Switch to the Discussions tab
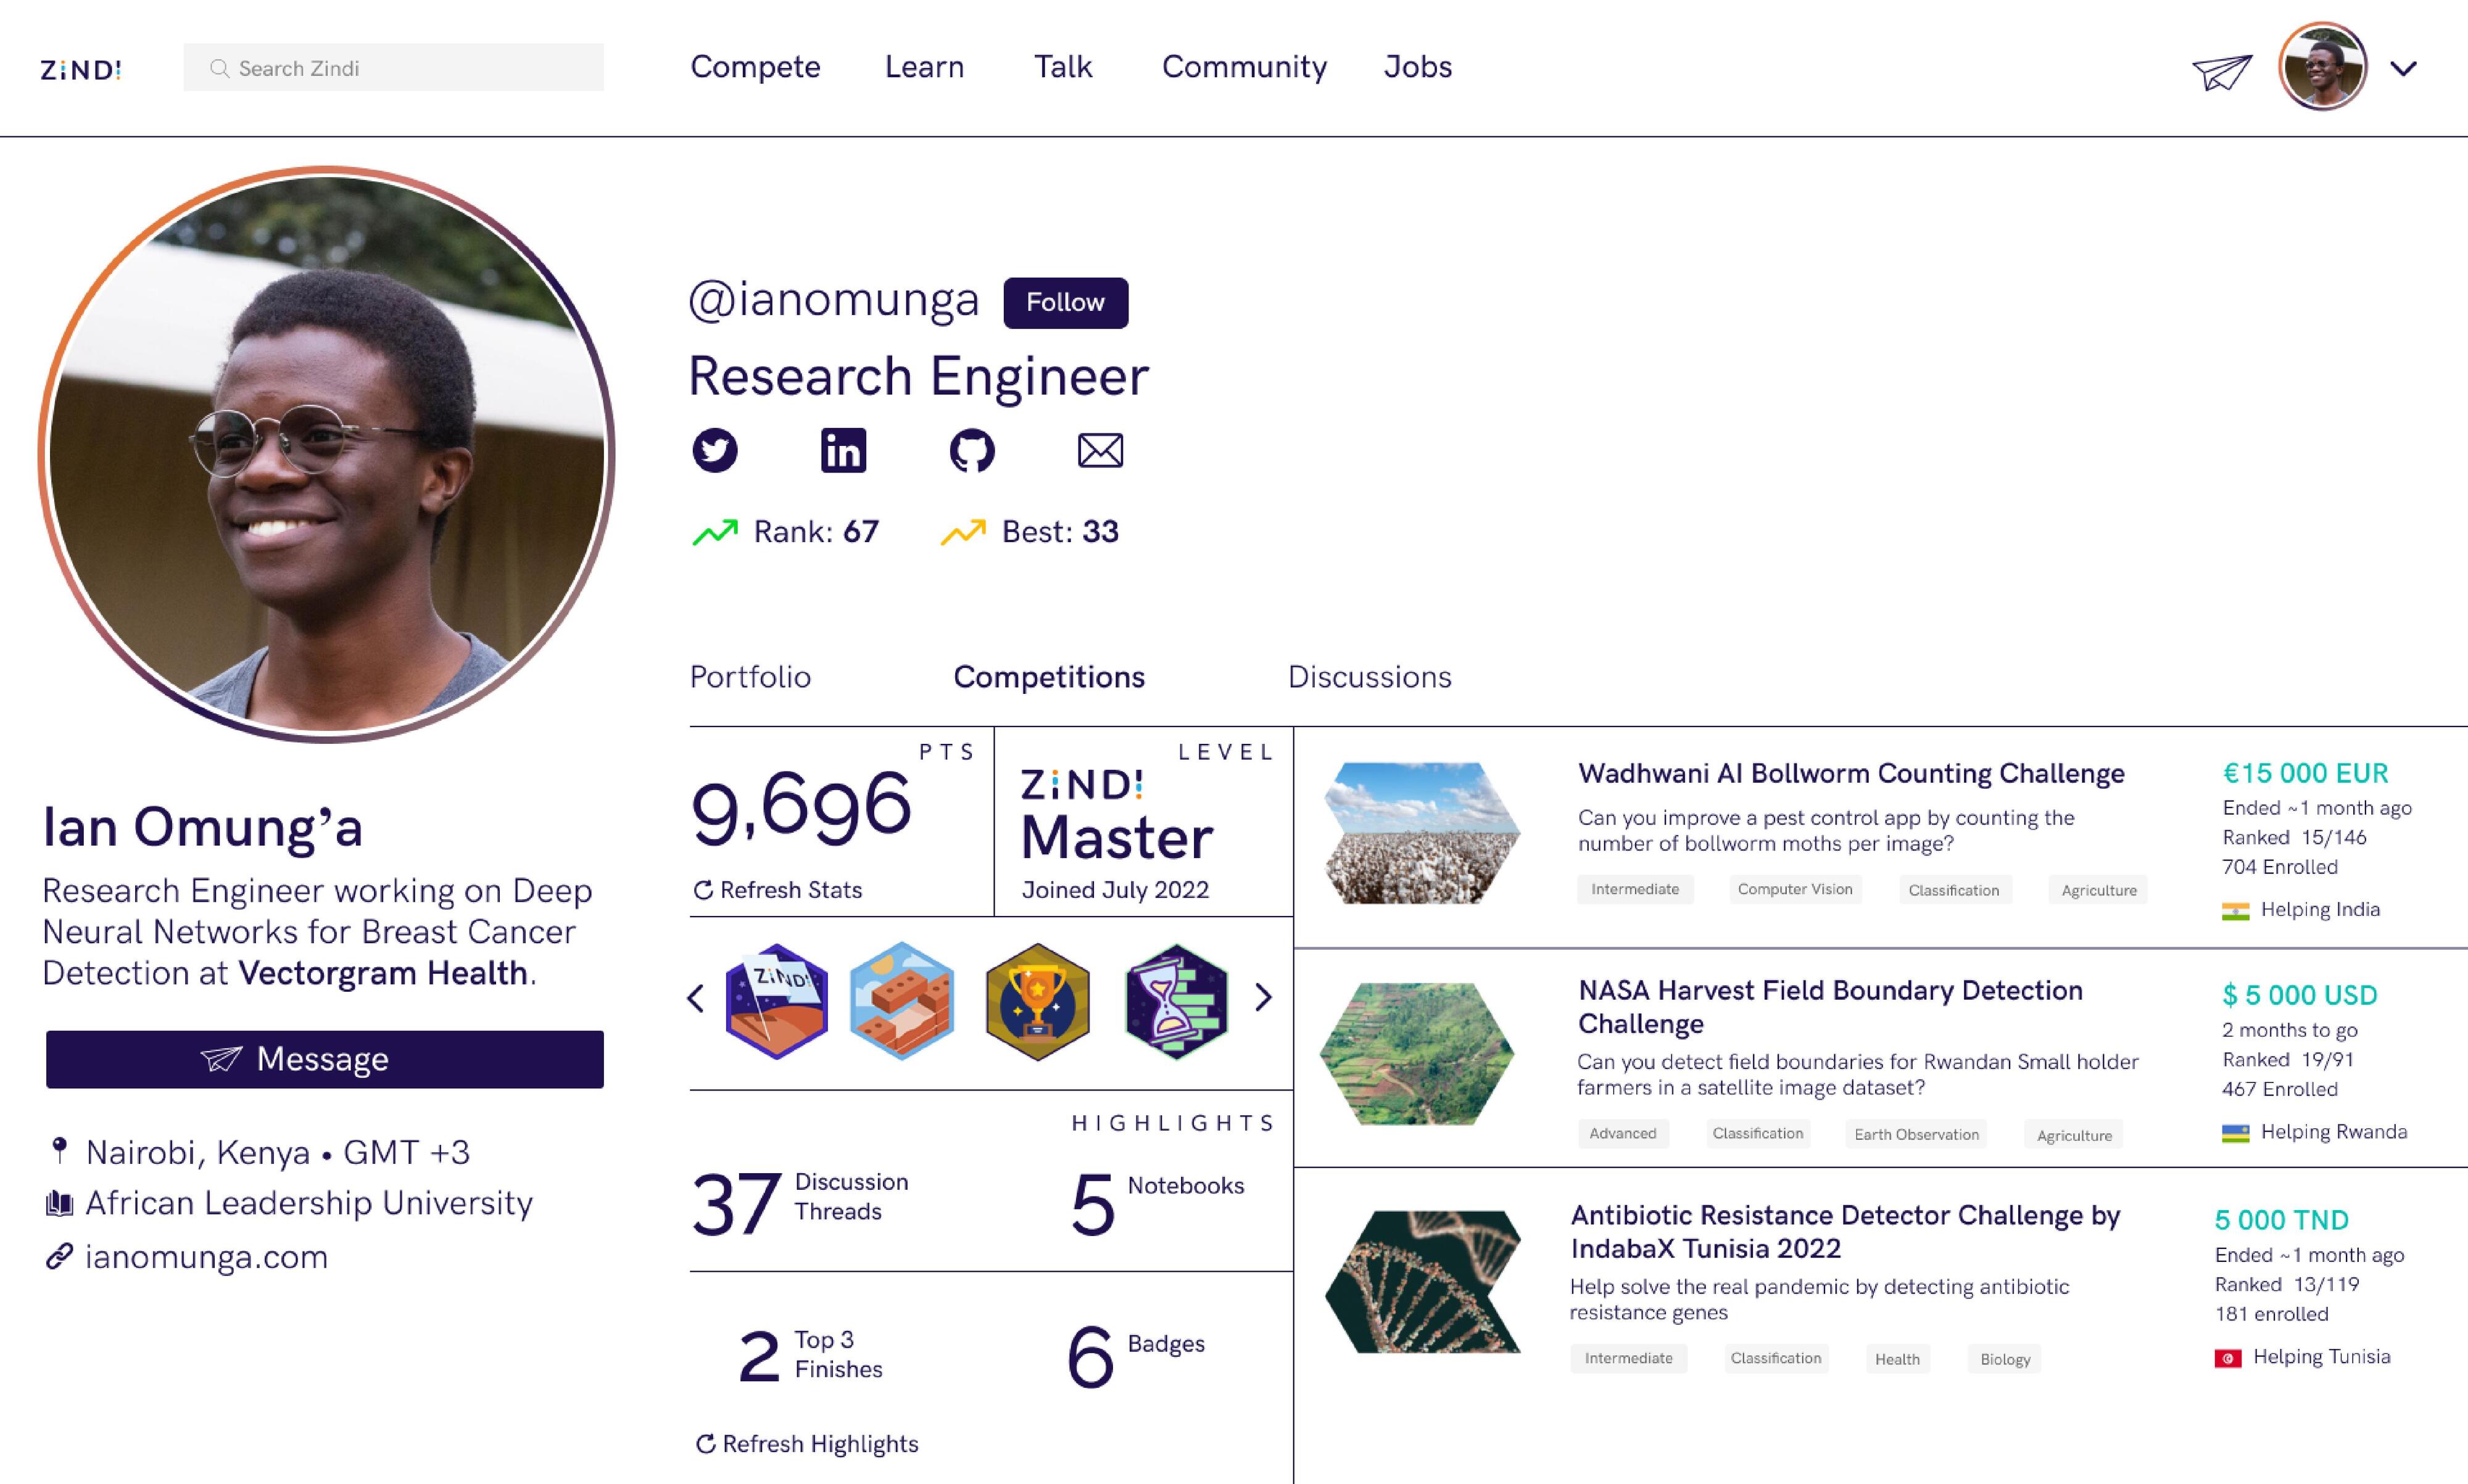 tap(1369, 677)
